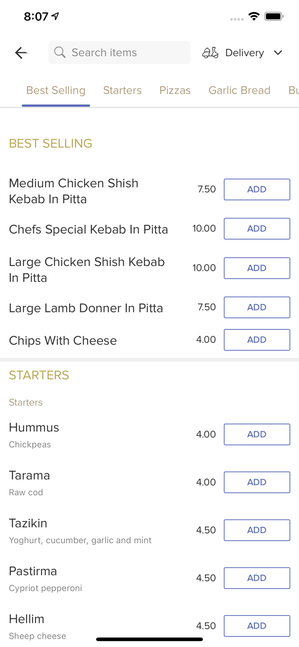Add Medium Chicken Shish Kebab In Pitta

[257, 189]
